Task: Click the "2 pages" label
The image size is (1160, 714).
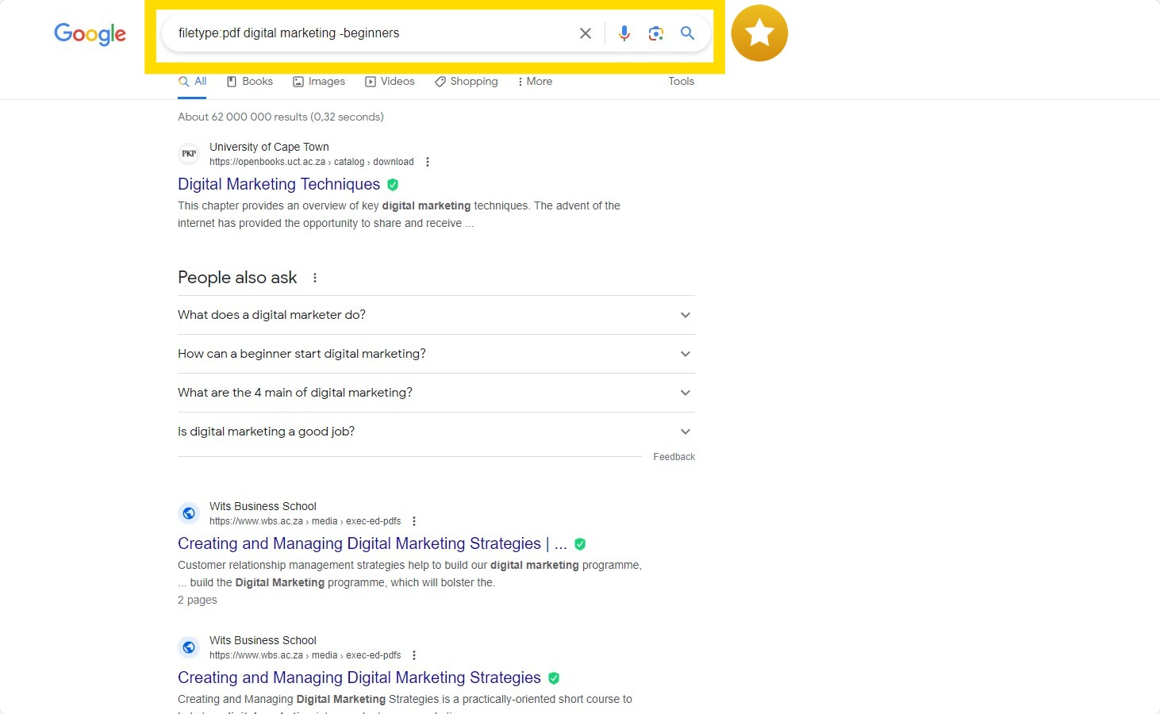Action: (x=198, y=600)
